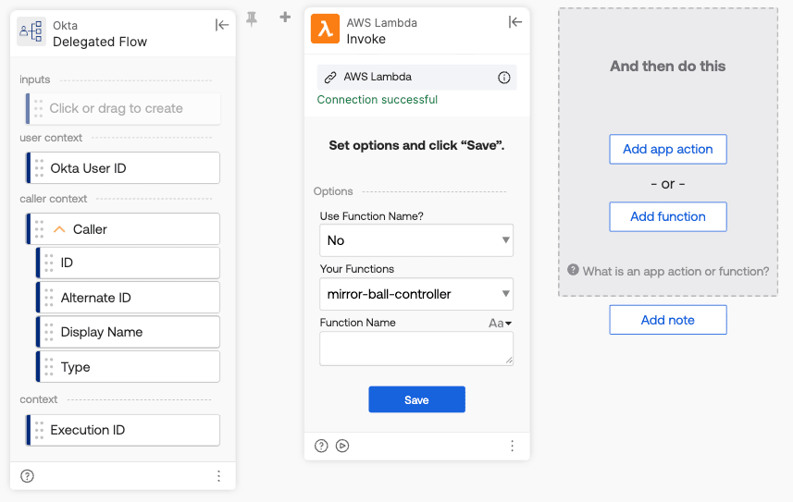Select the Okta User ID field
The height and width of the screenshot is (502, 793).
123,168
